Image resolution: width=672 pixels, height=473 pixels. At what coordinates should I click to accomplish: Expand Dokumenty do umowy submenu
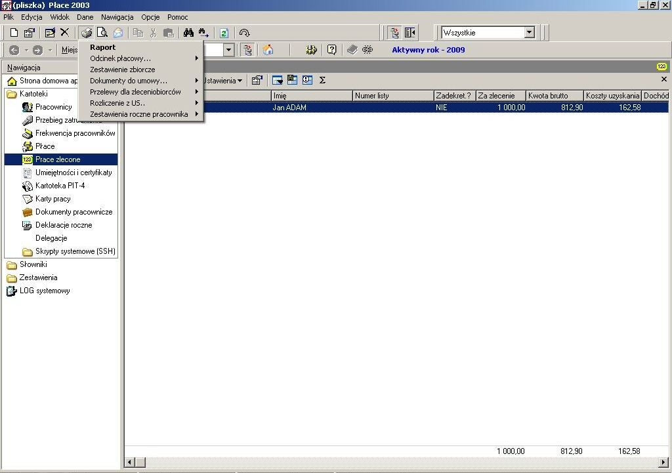pyautogui.click(x=142, y=81)
